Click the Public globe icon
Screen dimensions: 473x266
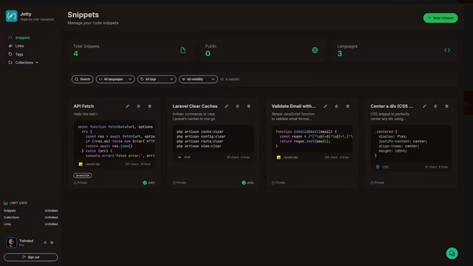pos(315,50)
